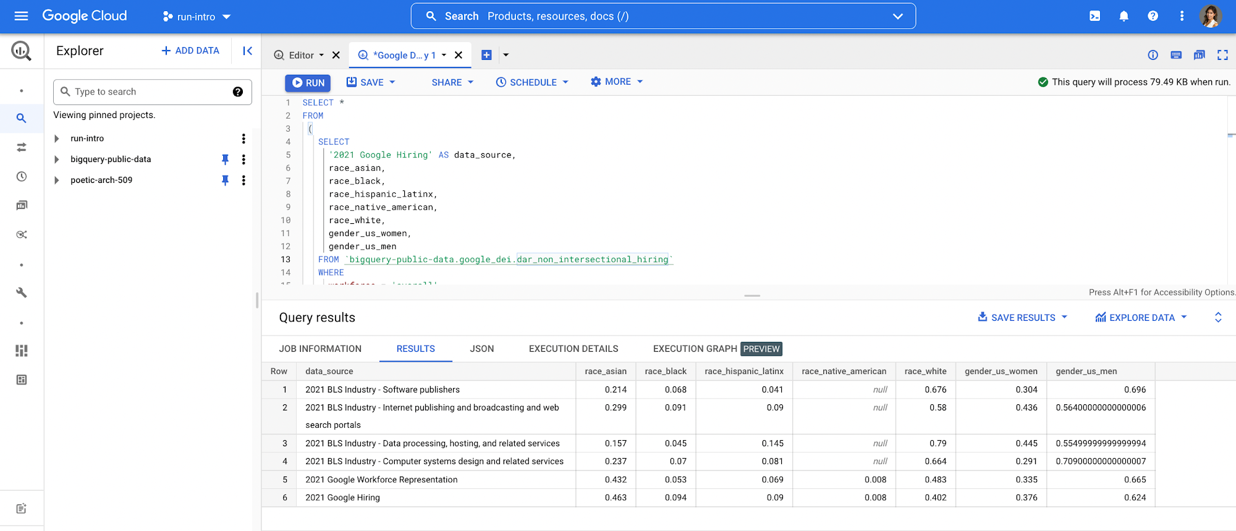Open the partition table icon in sidebar
This screenshot has width=1236, height=531.
click(22, 380)
